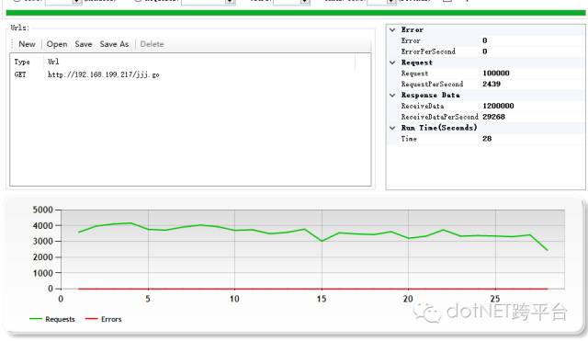Click the GET type cell
The width and height of the screenshot is (588, 341).
click(20, 74)
